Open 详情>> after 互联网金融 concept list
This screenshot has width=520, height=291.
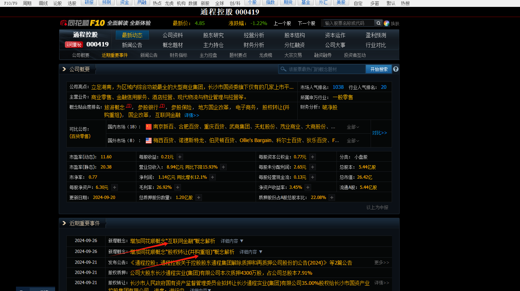[x=192, y=115]
